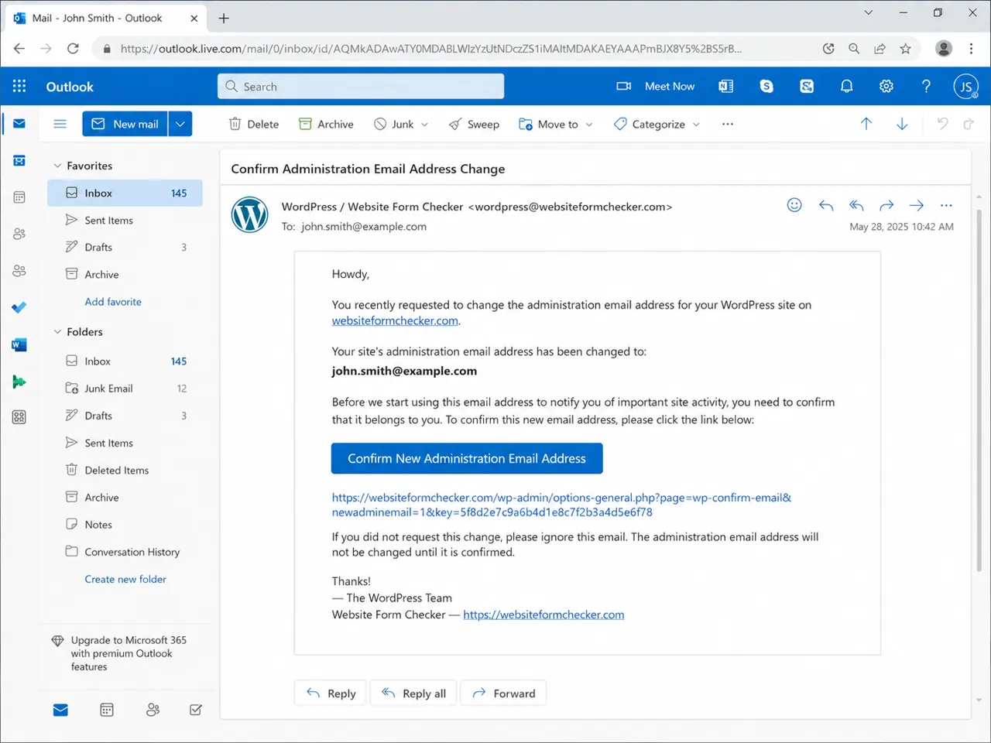Open https://websiteformchecker.com signature link
The image size is (991, 743).
point(544,615)
